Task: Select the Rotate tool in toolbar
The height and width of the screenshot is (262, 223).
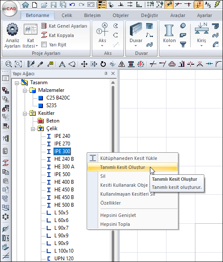Action: pyautogui.click(x=103, y=64)
